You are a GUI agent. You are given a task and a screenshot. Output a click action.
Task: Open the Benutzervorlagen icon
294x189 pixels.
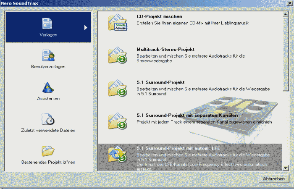48,55
